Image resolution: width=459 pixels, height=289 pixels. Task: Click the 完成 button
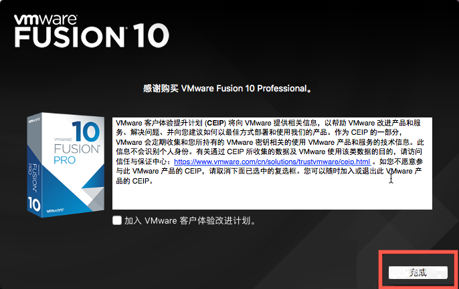(418, 272)
